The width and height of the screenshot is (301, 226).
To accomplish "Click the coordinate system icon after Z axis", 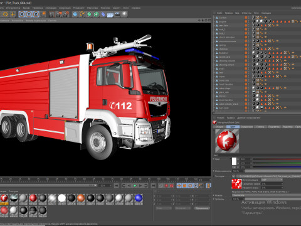I will [43, 14].
